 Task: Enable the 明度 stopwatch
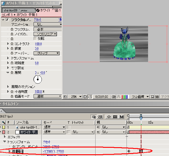[x=12, y=48]
